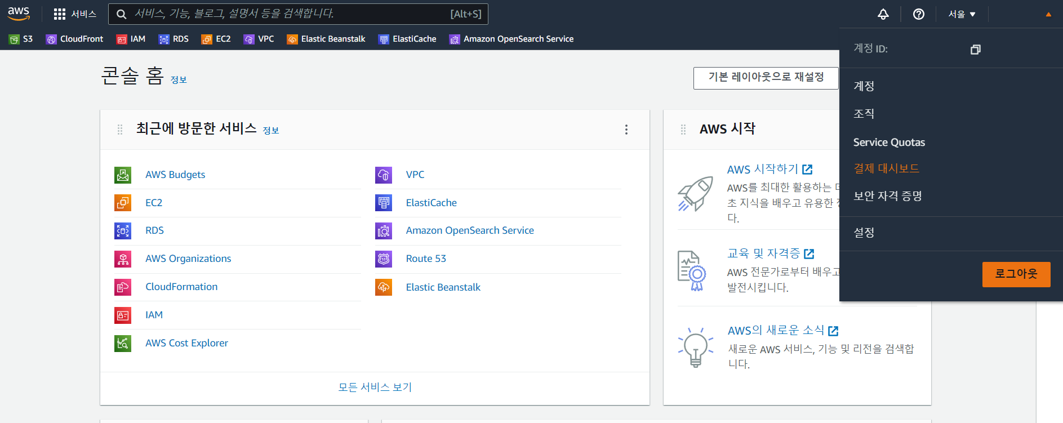Open the Route 53 link
The height and width of the screenshot is (423, 1063).
tap(426, 259)
